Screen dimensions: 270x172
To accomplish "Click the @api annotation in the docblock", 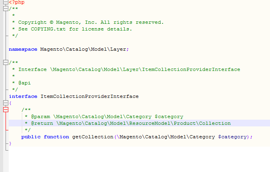I will pyautogui.click(x=25, y=83).
